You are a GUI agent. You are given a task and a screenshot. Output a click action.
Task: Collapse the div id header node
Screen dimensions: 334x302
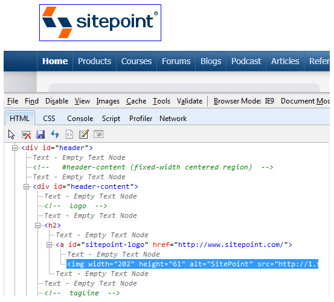pos(14,148)
